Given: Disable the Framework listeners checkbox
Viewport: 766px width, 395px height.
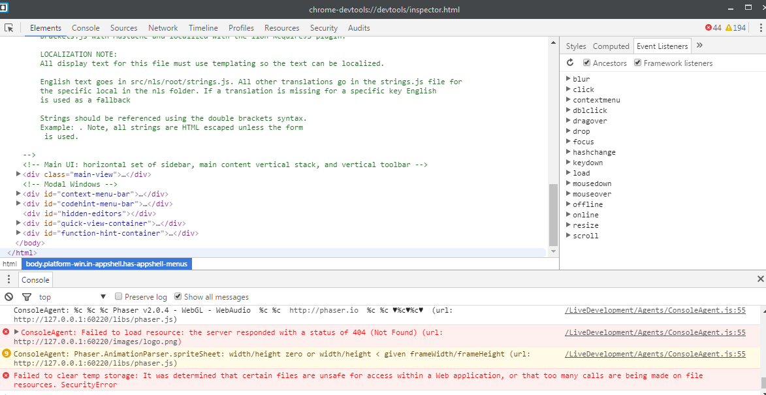Looking at the screenshot, I should click(637, 63).
